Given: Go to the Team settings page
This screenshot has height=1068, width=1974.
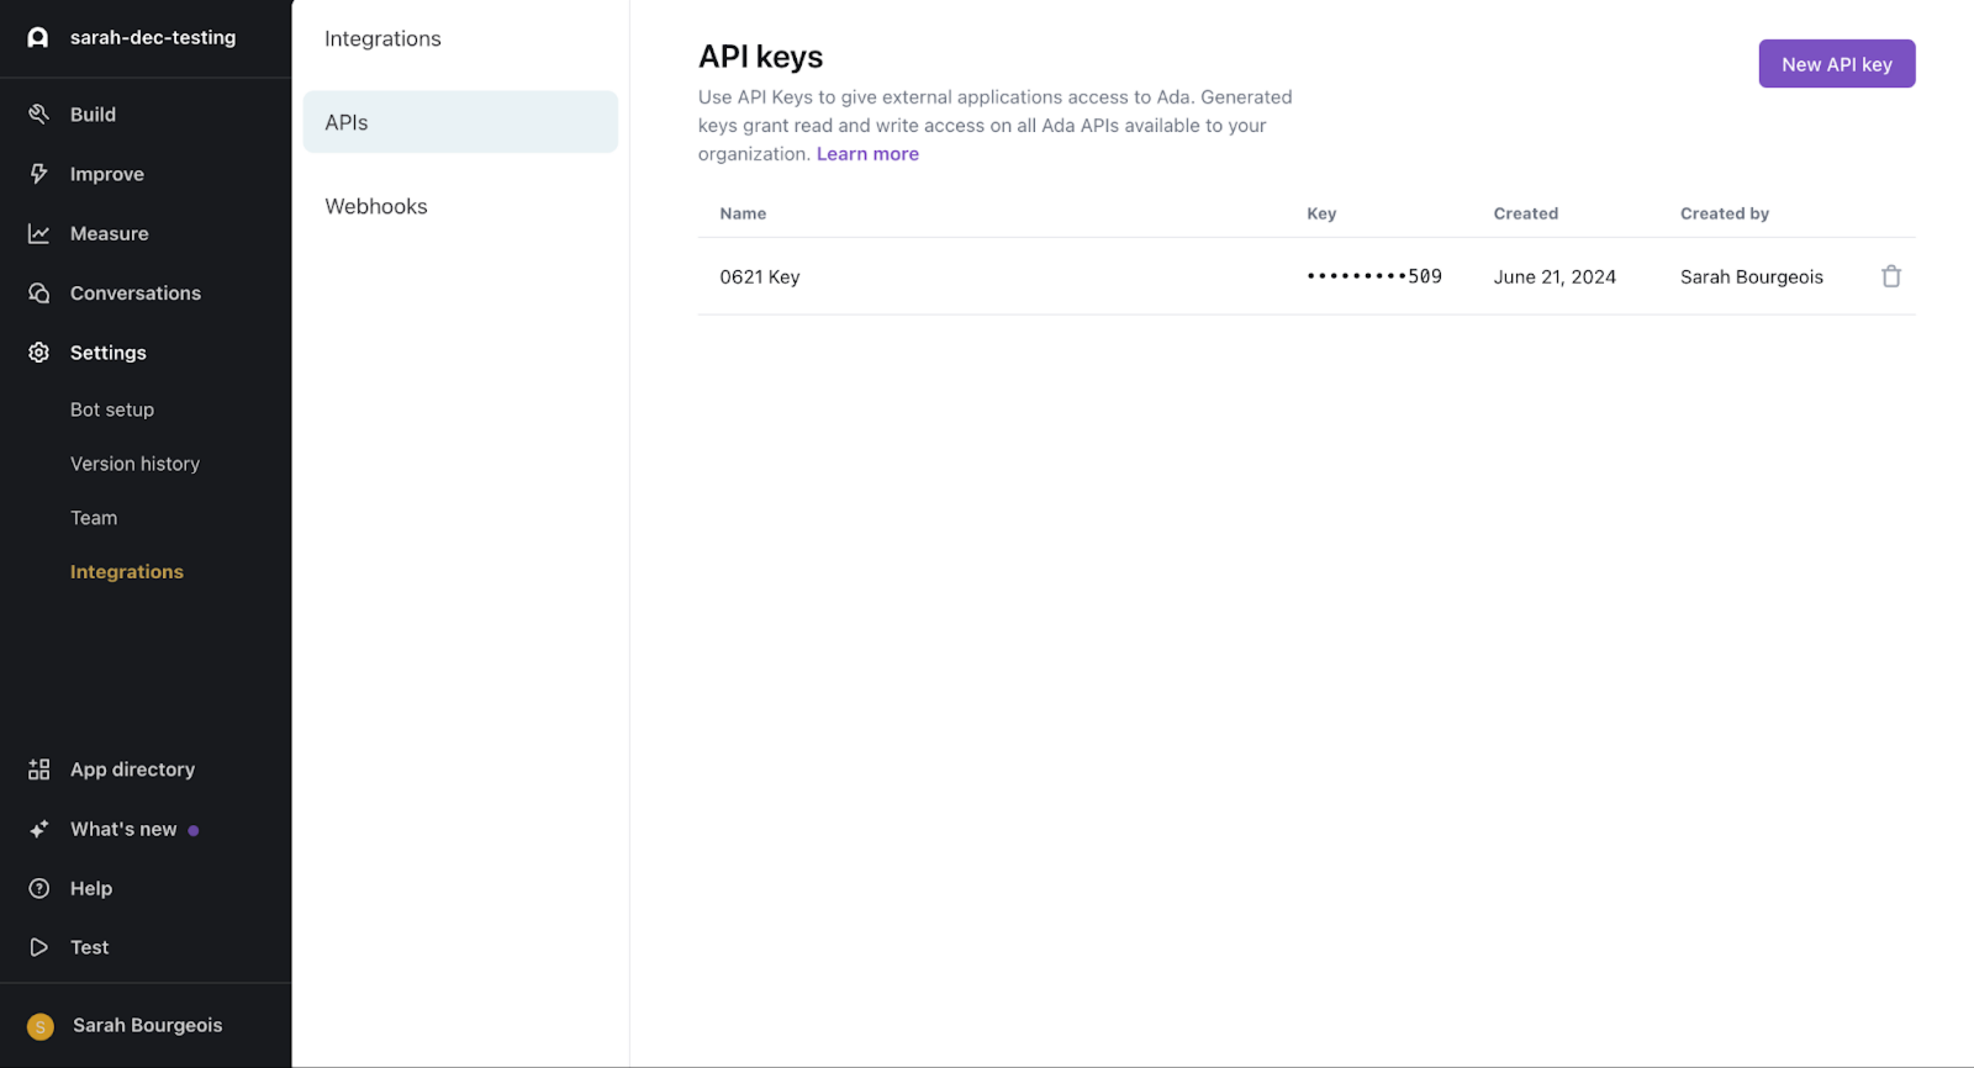Looking at the screenshot, I should [x=94, y=517].
